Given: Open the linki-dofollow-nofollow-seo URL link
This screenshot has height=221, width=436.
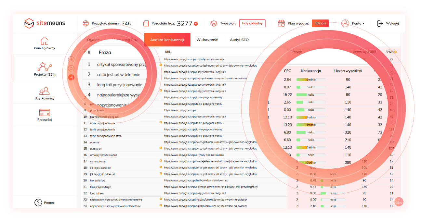Looking at the screenshot, I should click(x=196, y=180).
